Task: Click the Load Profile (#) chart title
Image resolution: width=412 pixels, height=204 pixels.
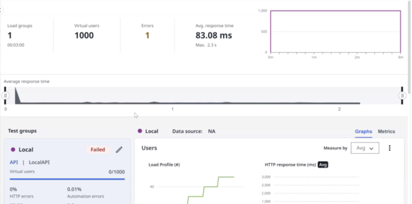Action: pos(164,165)
